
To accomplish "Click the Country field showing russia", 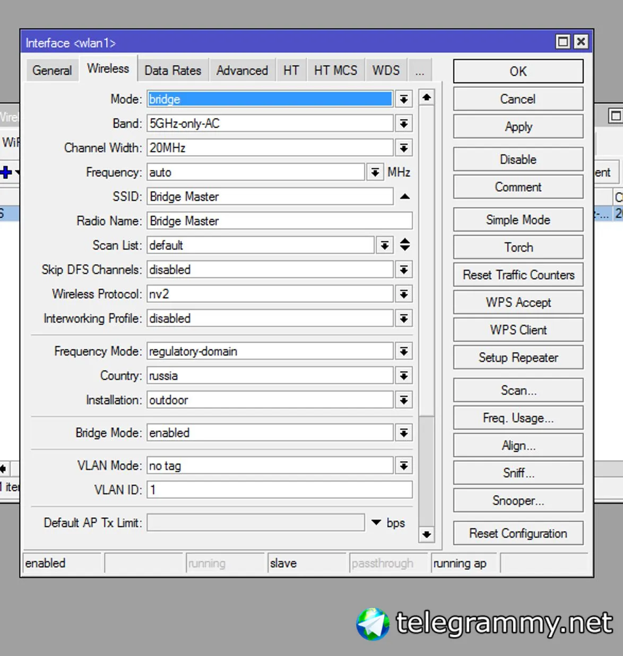I will [270, 376].
